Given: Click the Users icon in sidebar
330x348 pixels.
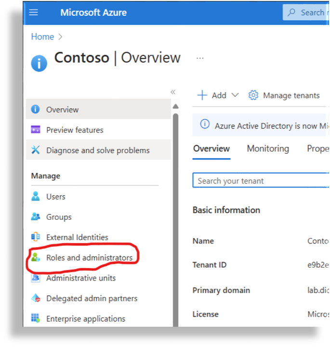Looking at the screenshot, I should [x=35, y=197].
